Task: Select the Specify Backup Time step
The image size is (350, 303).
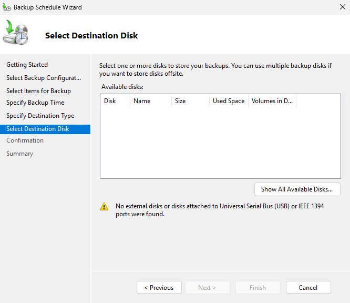Action: [x=35, y=103]
